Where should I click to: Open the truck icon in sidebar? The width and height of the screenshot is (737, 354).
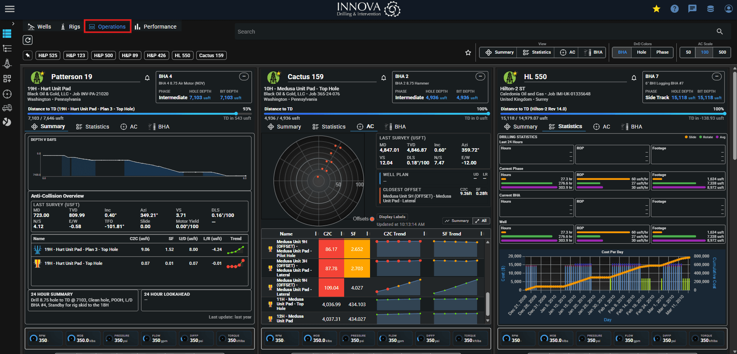[7, 108]
